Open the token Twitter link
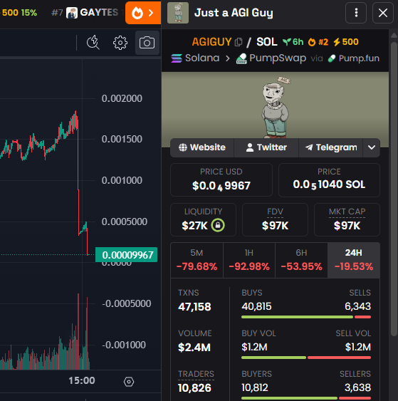 (266, 147)
